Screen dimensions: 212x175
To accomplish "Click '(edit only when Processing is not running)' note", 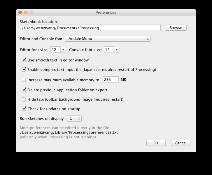I will click(x=58, y=137).
